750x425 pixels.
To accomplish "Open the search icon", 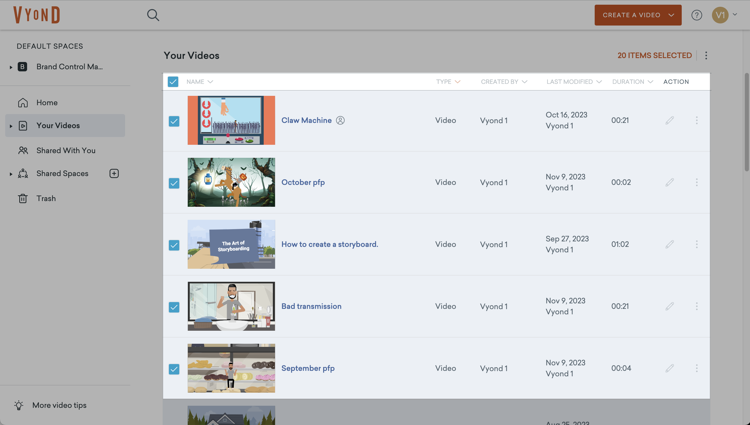I will point(153,15).
